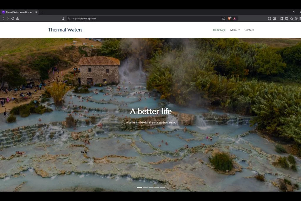Image resolution: width=301 pixels, height=201 pixels.
Task: Open Brave Rewards triangle icon
Action: click(x=235, y=19)
